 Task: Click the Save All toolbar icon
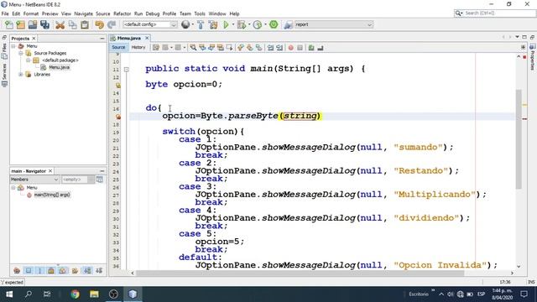click(44, 24)
